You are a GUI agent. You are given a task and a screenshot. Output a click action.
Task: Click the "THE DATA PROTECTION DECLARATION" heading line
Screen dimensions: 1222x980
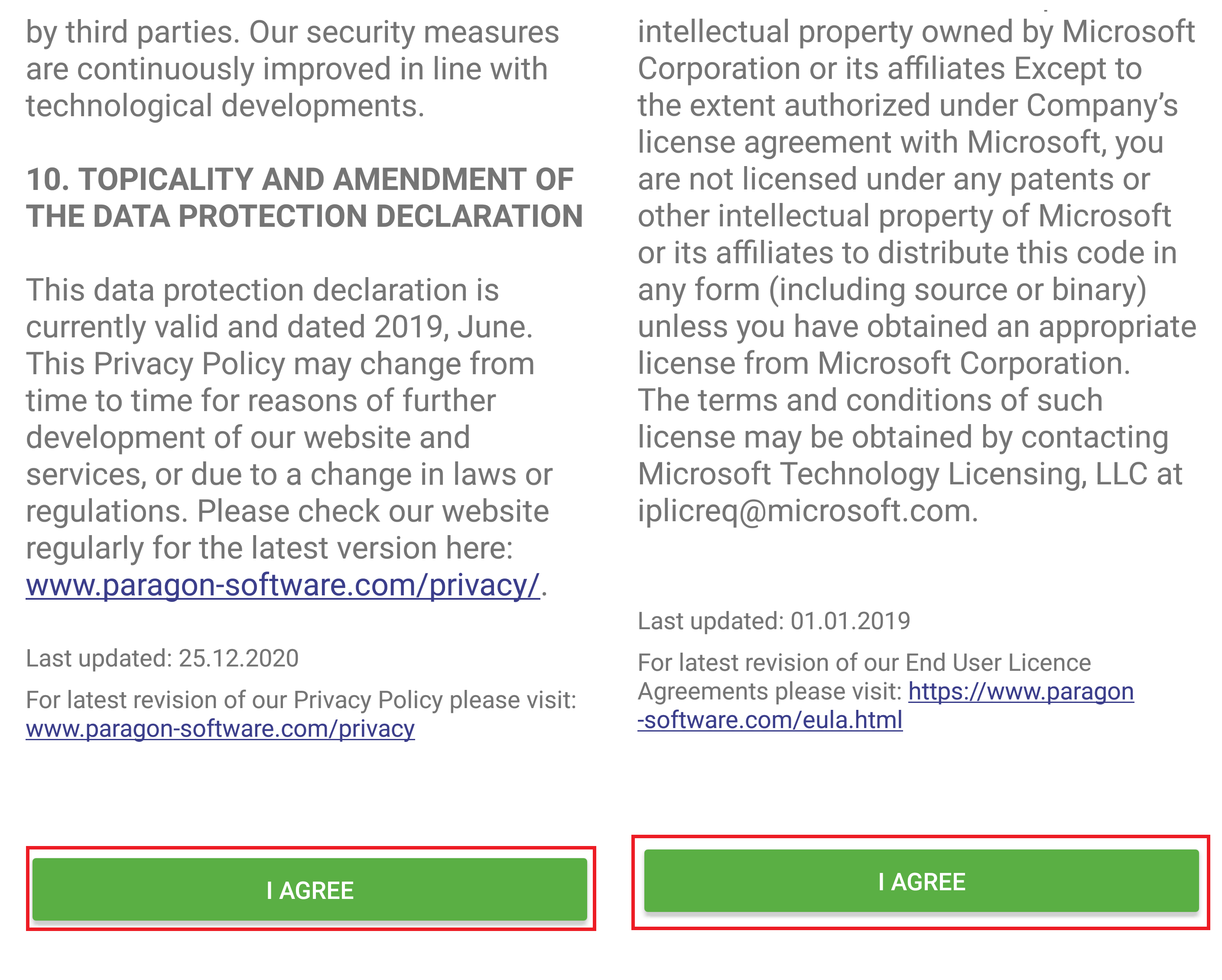click(x=304, y=216)
